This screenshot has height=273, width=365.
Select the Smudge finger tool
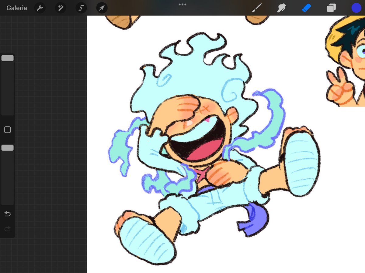(x=281, y=8)
